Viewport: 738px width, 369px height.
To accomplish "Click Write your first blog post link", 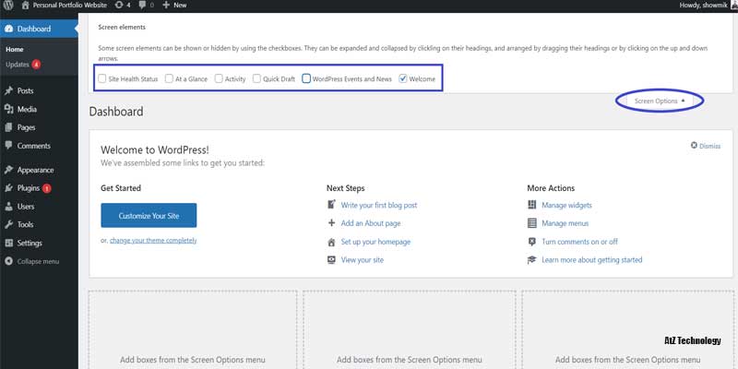I will pos(379,205).
